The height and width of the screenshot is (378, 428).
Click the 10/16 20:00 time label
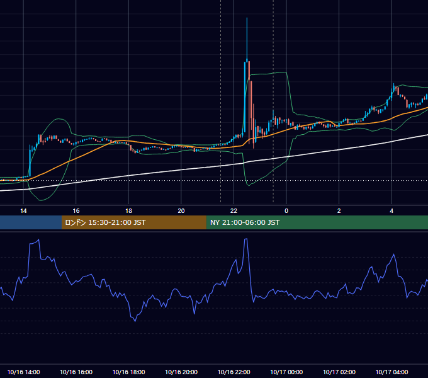[181, 372]
